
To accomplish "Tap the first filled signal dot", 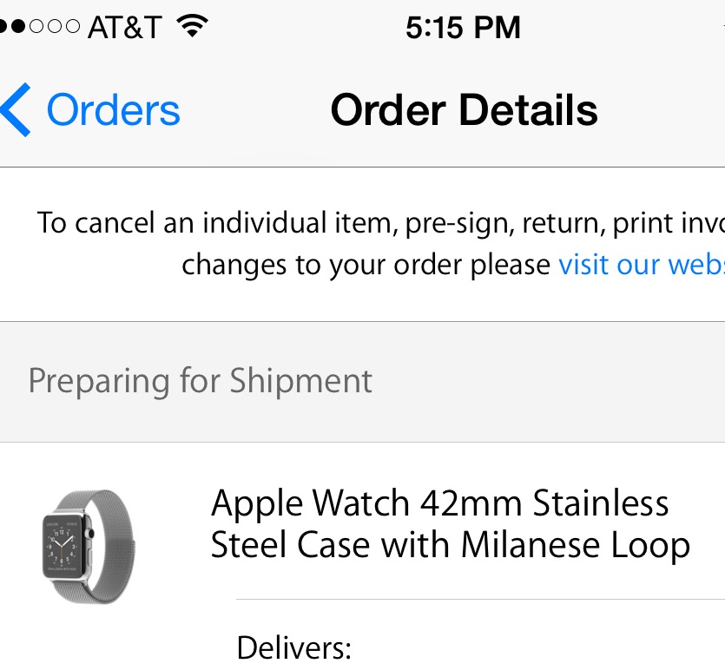I will (3, 26).
